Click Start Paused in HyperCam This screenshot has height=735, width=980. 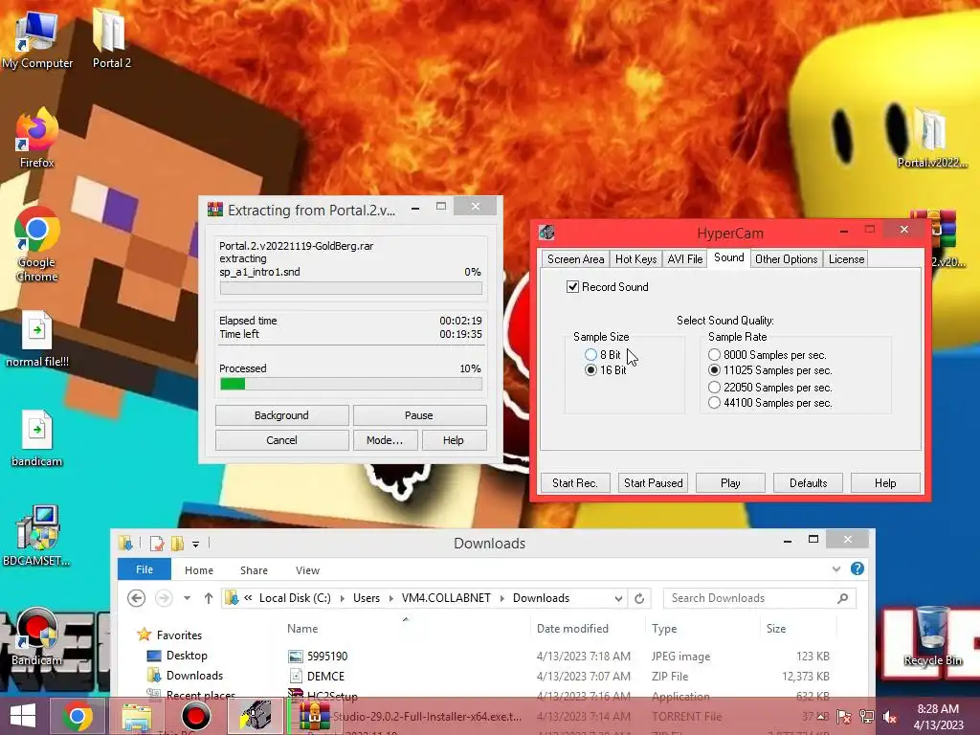pos(653,482)
